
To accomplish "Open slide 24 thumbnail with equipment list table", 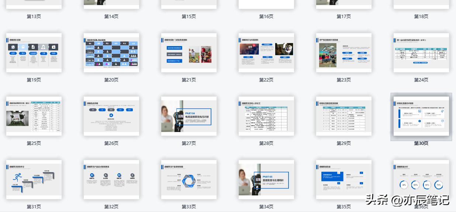I will pyautogui.click(x=421, y=53).
